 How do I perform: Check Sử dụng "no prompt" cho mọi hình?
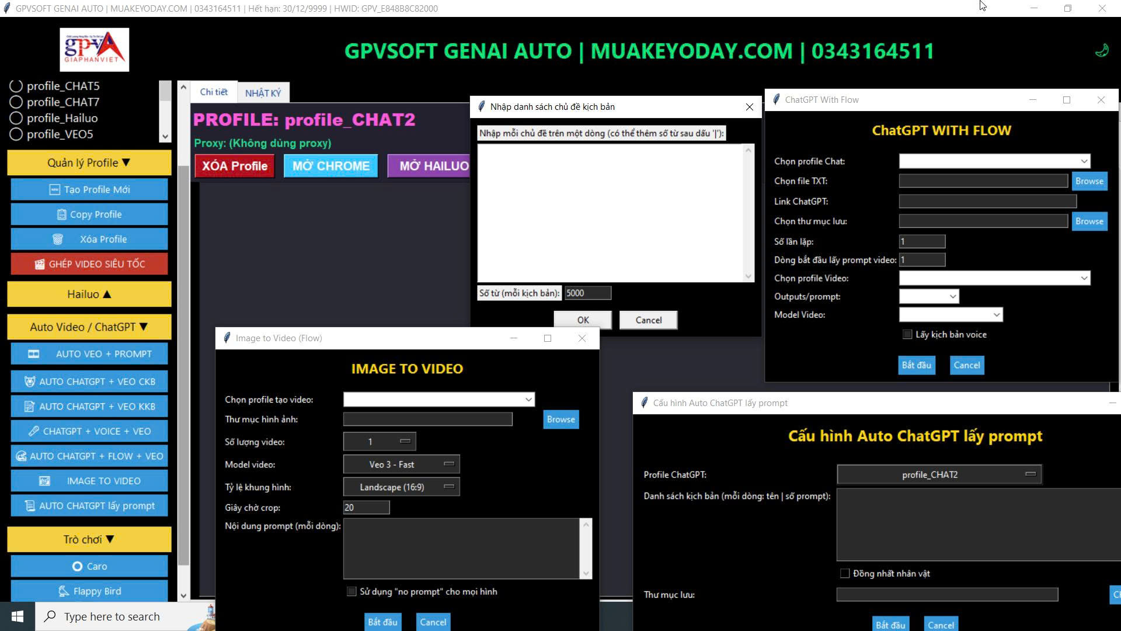pos(351,592)
